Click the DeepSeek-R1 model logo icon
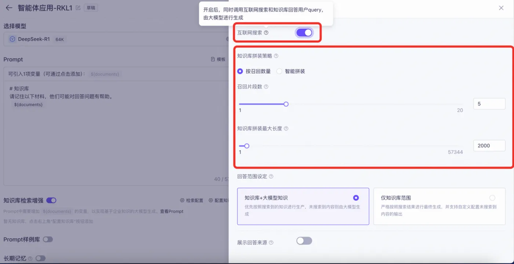The width and height of the screenshot is (514, 264). click(x=12, y=39)
